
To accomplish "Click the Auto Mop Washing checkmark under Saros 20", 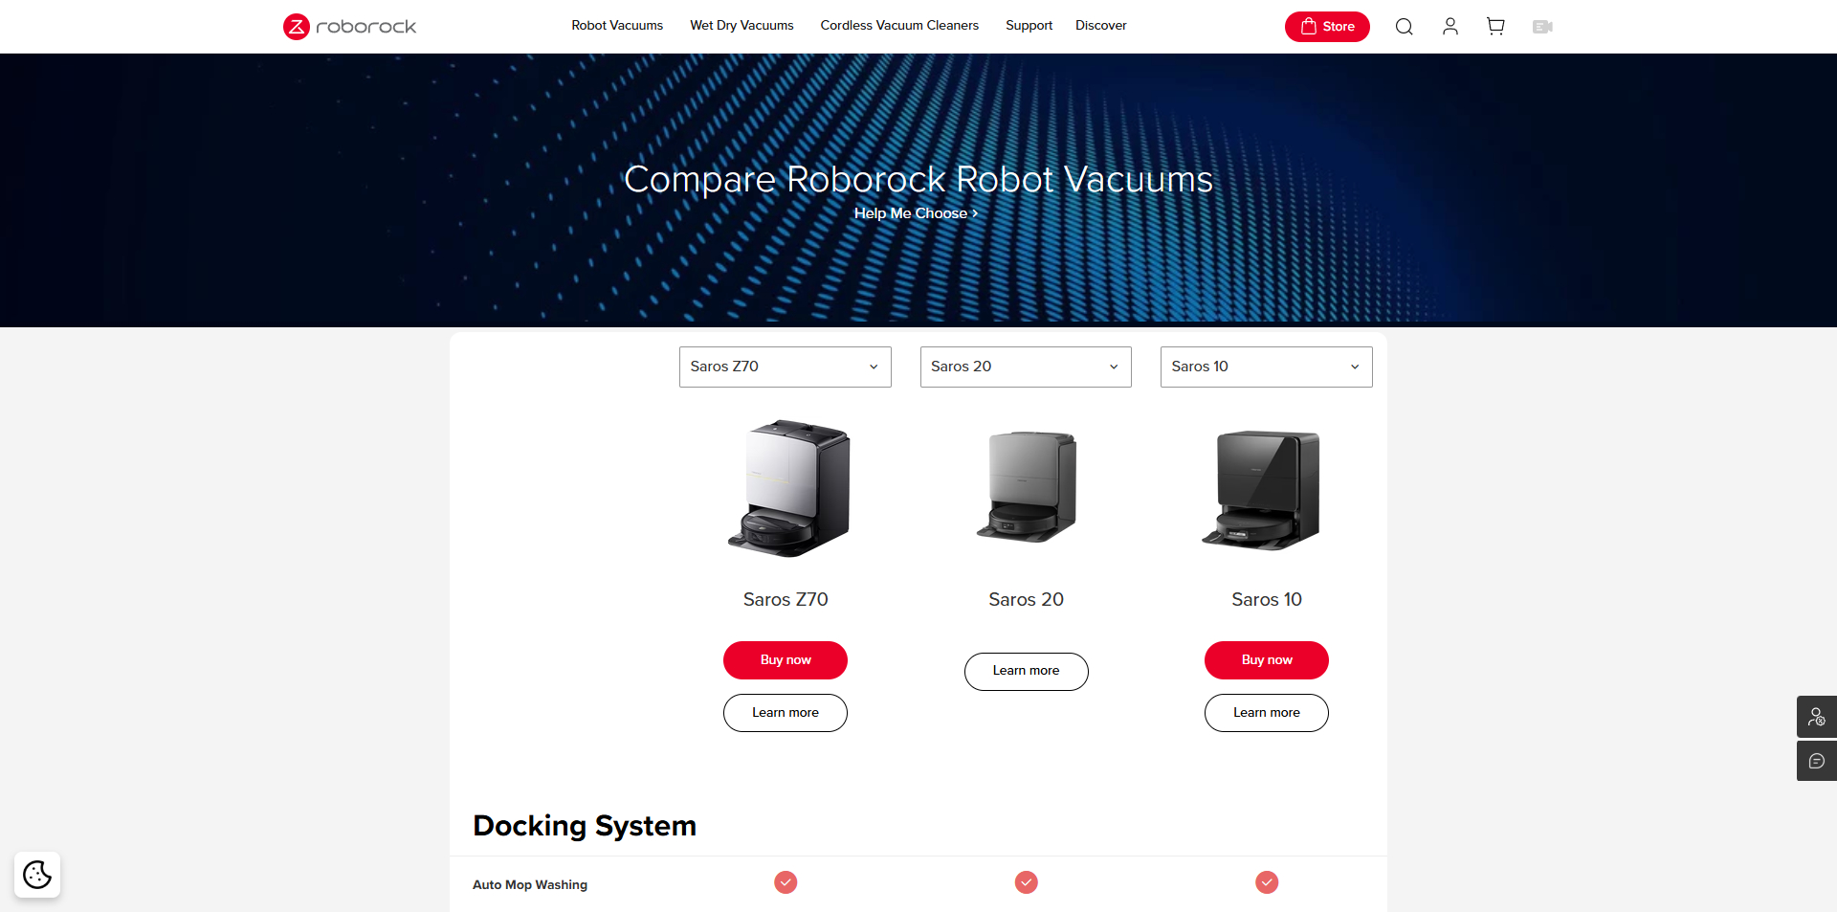I will point(1026,882).
